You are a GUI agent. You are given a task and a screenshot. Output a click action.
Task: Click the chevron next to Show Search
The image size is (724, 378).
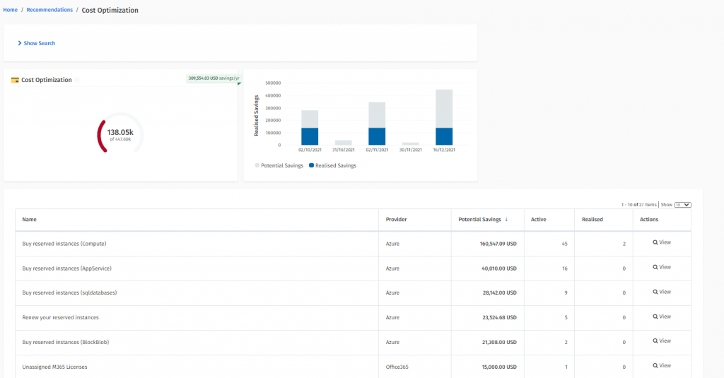coord(19,43)
